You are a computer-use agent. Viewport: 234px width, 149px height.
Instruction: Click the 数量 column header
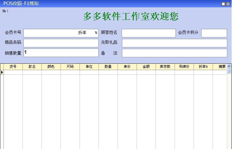pyautogui.click(x=108, y=67)
